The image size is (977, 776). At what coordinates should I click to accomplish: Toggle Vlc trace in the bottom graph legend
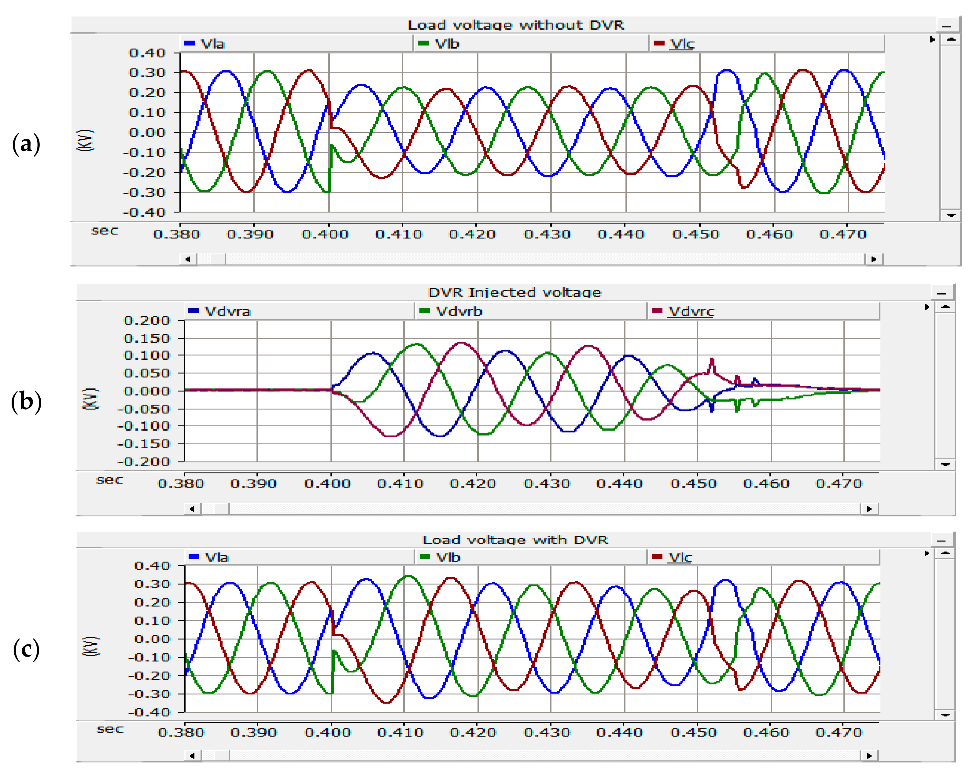[680, 557]
